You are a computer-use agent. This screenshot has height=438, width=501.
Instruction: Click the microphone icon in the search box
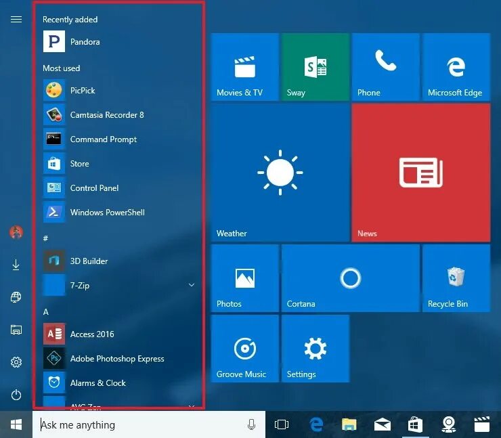tap(251, 424)
